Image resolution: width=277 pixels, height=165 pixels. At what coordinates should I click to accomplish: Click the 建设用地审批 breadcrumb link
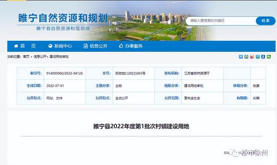pyautogui.click(x=59, y=56)
